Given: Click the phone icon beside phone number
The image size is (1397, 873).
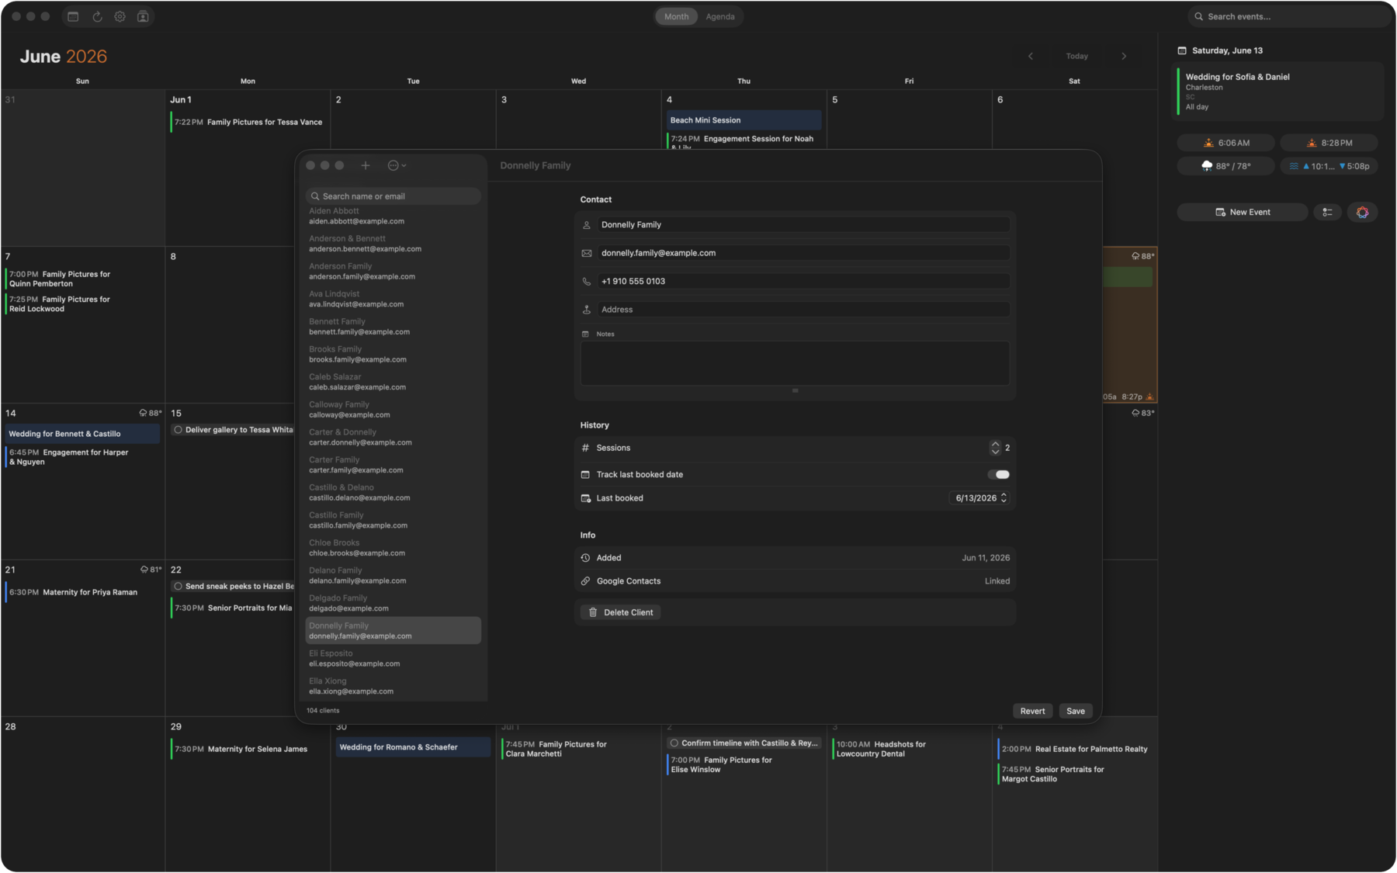Looking at the screenshot, I should pos(587,282).
